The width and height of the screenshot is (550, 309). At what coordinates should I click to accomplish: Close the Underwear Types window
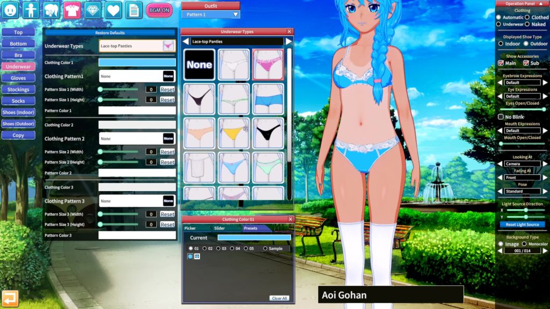pos(290,32)
